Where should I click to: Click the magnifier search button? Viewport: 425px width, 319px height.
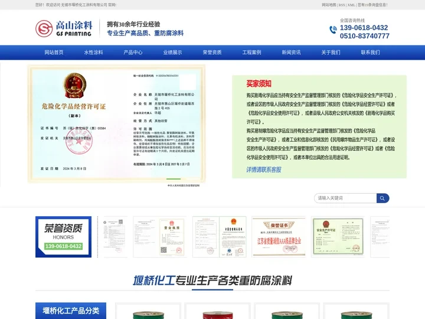click(x=382, y=198)
